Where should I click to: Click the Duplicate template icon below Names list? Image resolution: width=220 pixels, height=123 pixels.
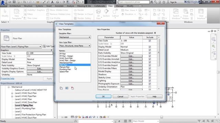coord(61,88)
